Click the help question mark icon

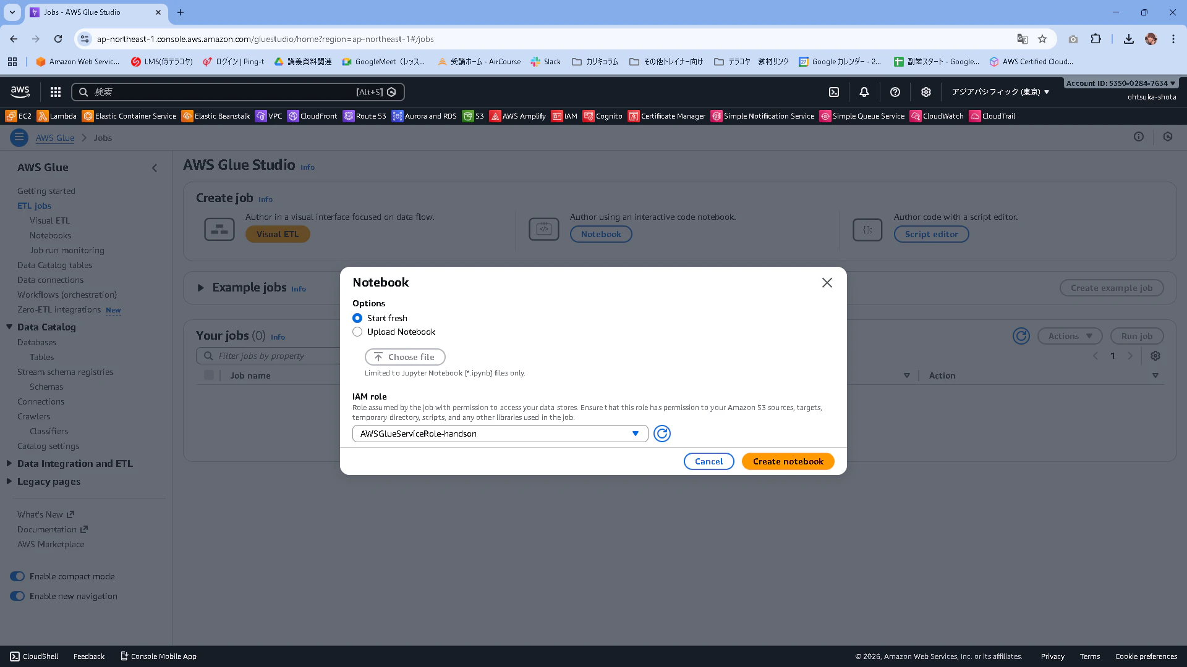tap(895, 92)
